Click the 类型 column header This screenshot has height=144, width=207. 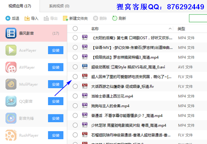(x=181, y=29)
